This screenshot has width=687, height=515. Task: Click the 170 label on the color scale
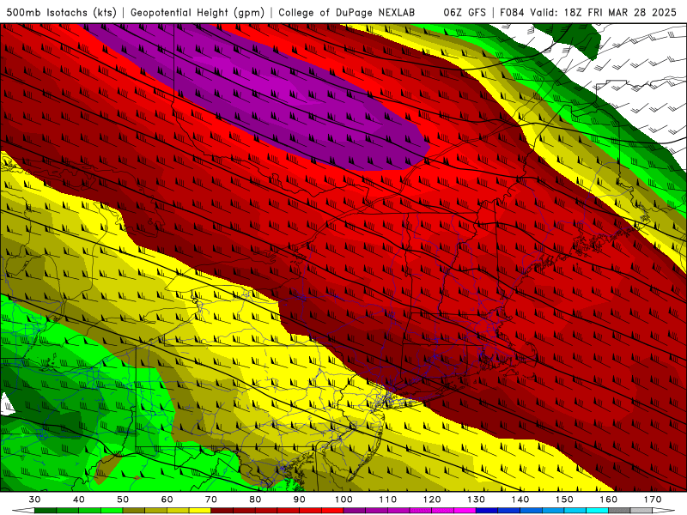point(653,500)
